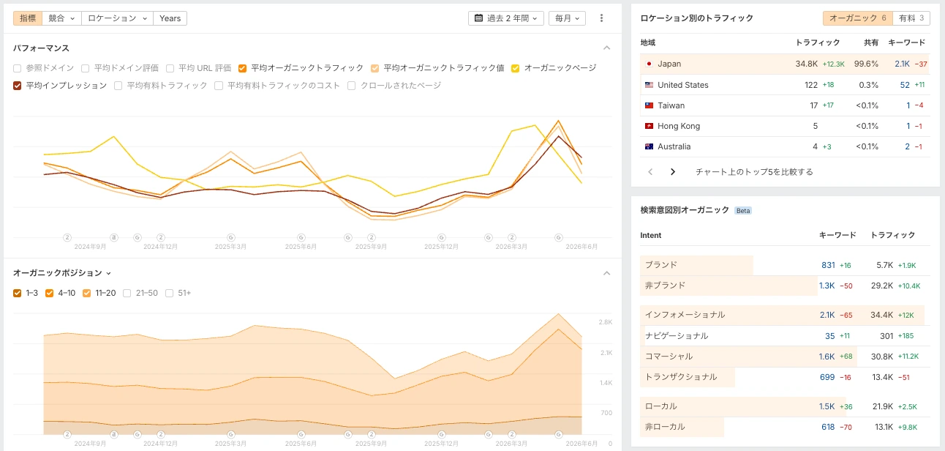Click the Hong Kong location row name
Image resolution: width=945 pixels, height=451 pixels.
pos(679,126)
